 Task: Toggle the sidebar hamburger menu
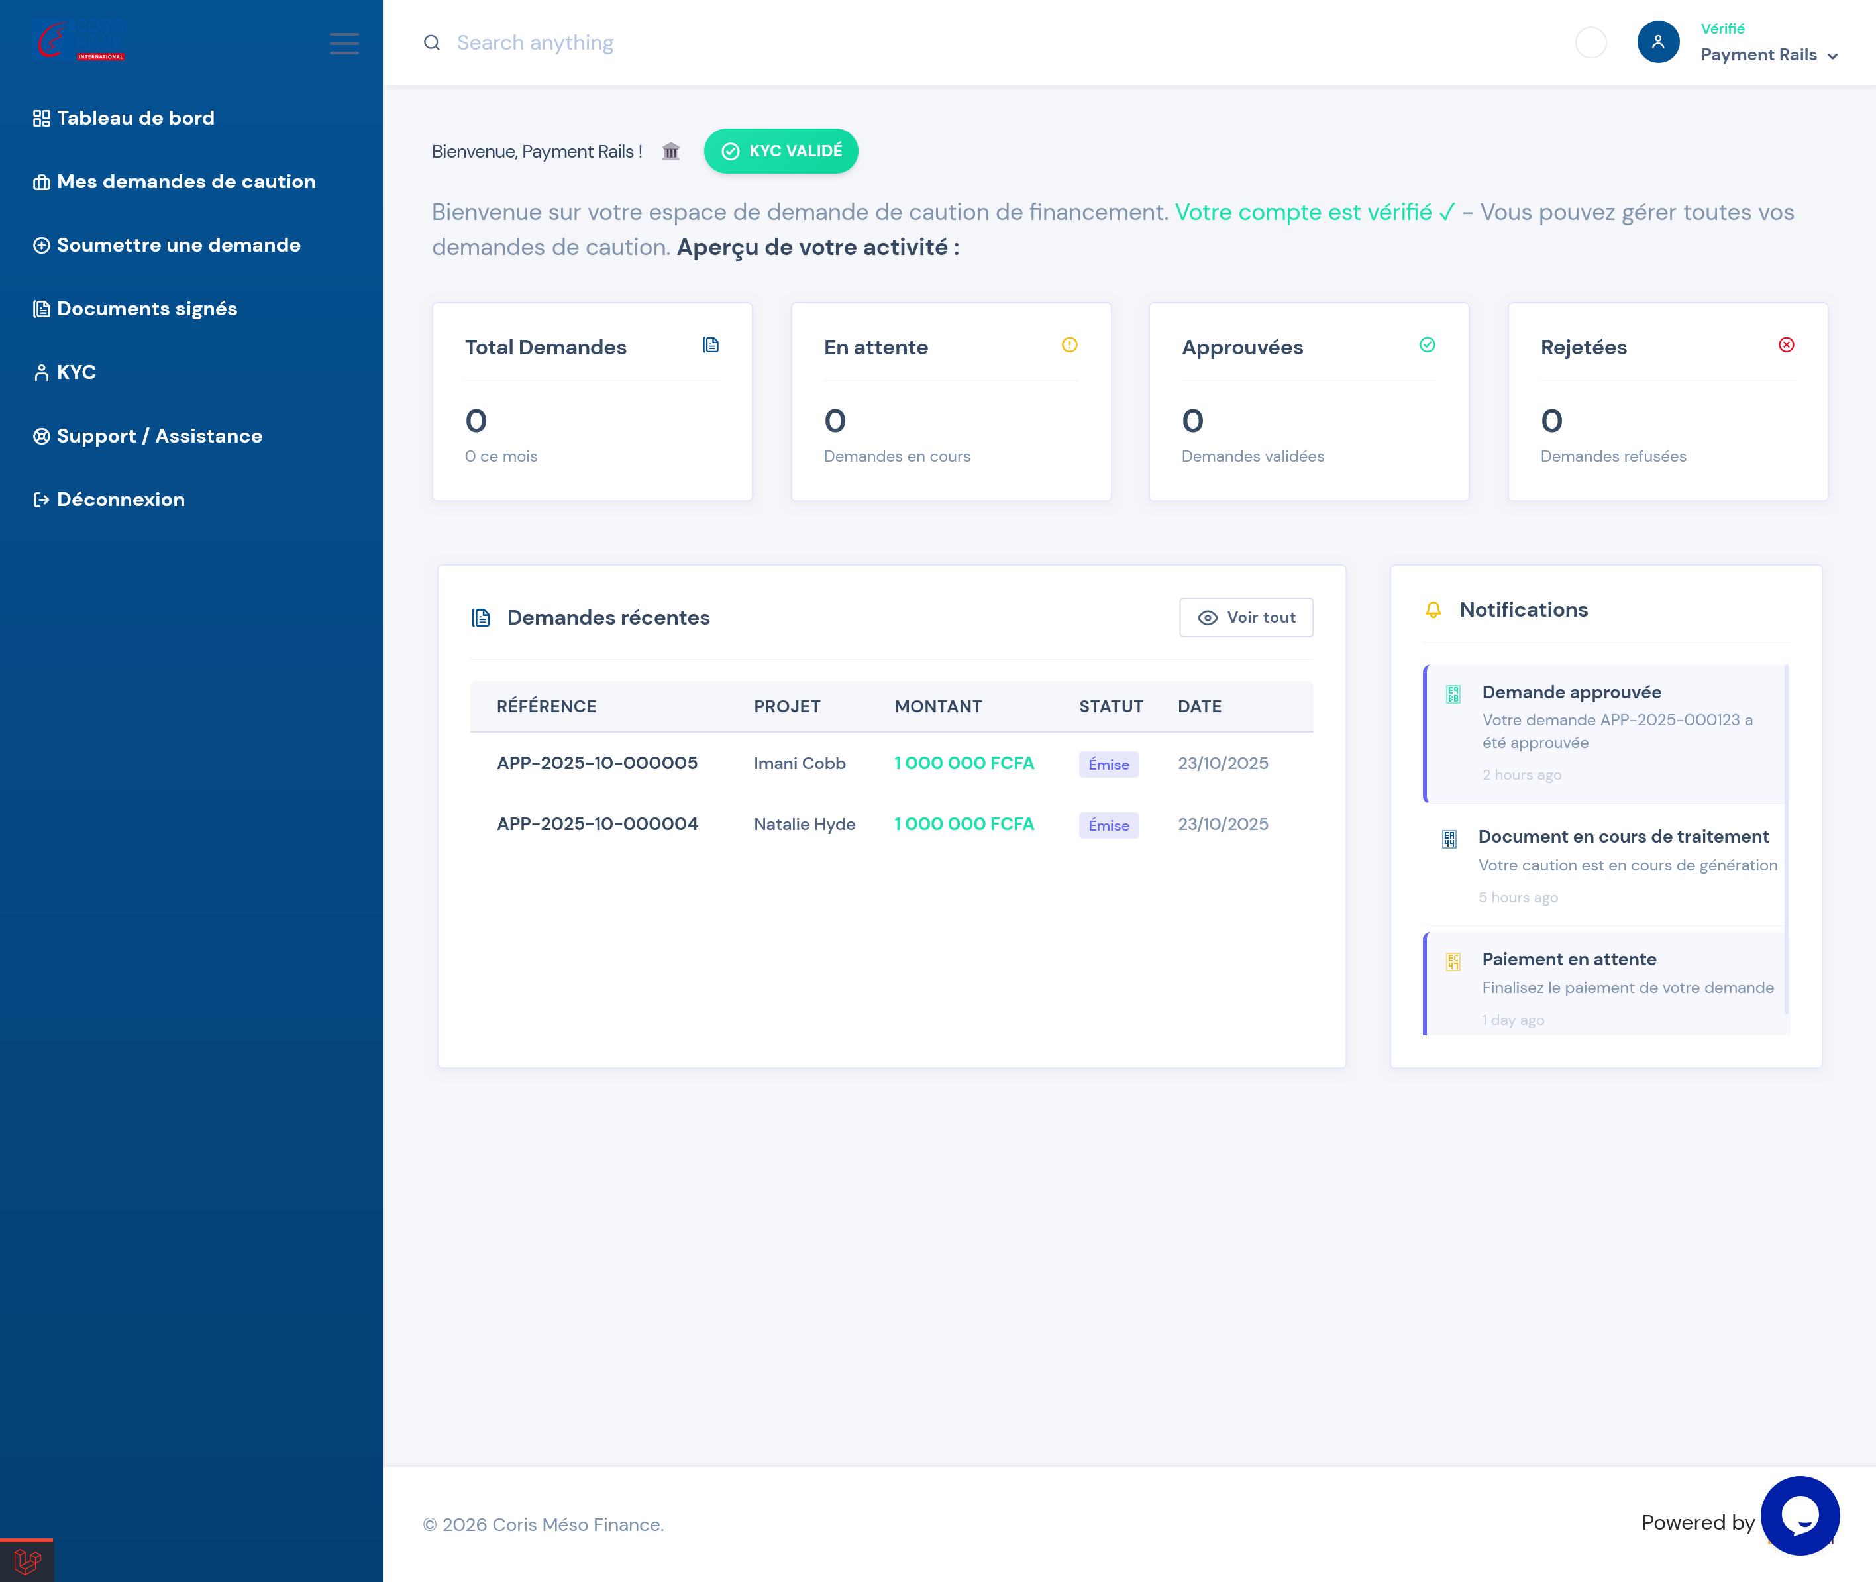click(343, 43)
